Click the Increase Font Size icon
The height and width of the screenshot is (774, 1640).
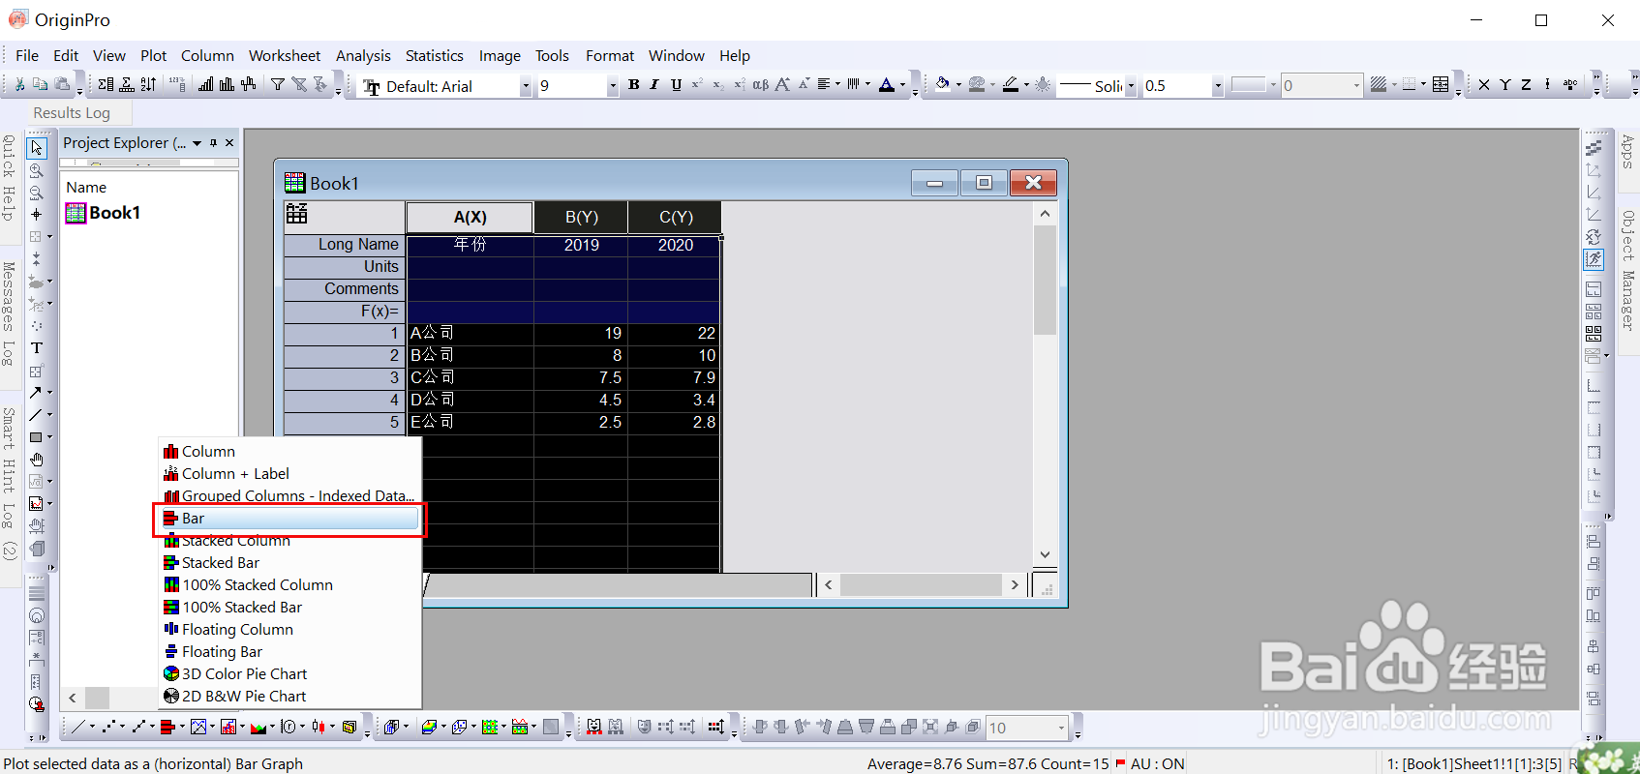click(782, 85)
